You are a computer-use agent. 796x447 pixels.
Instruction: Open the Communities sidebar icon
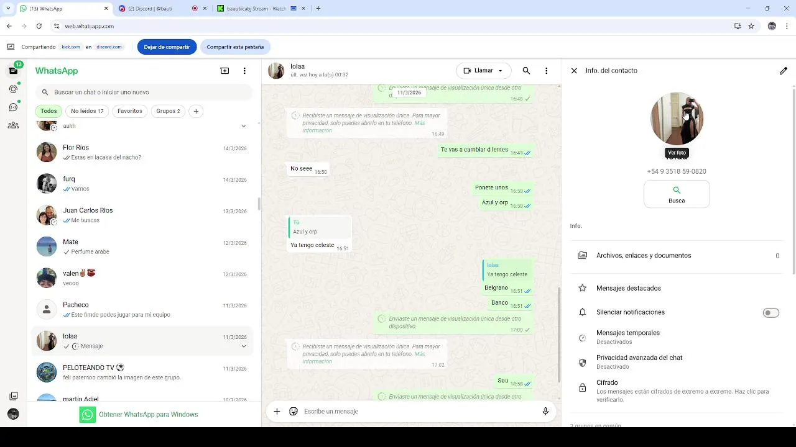(x=13, y=125)
